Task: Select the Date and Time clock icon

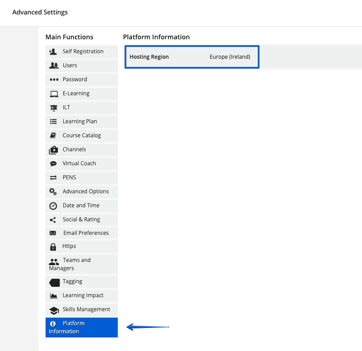Action: point(54,206)
